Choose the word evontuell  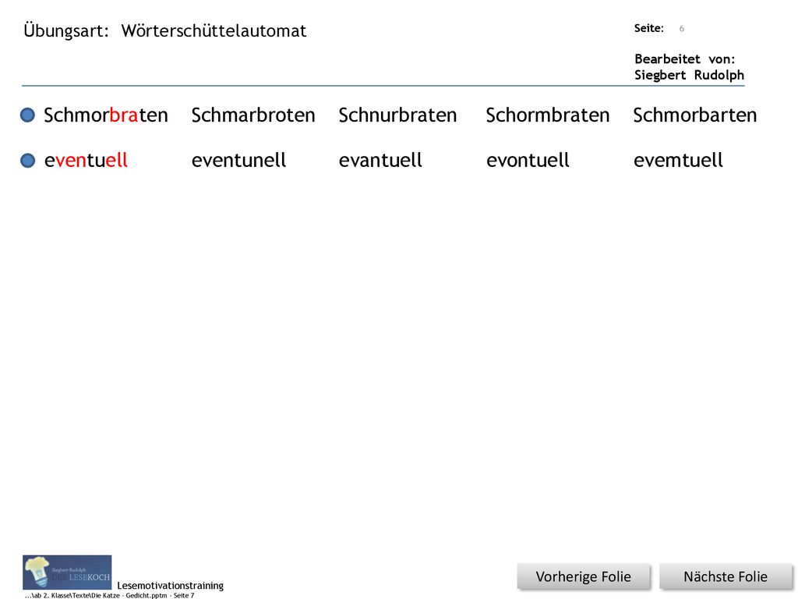[528, 161]
